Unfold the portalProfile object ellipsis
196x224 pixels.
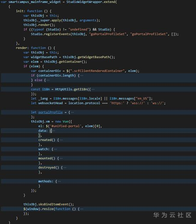73,112
